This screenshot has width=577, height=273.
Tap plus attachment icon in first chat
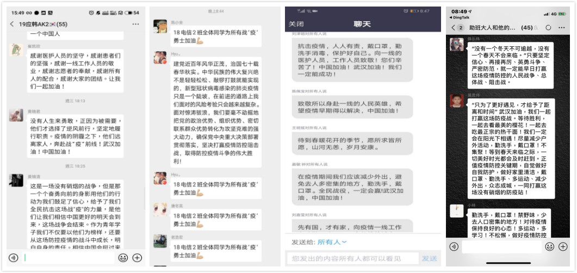(137, 258)
